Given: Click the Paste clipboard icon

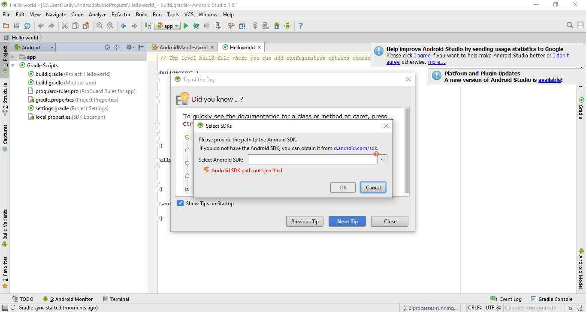Looking at the screenshot, I should (x=86, y=26).
